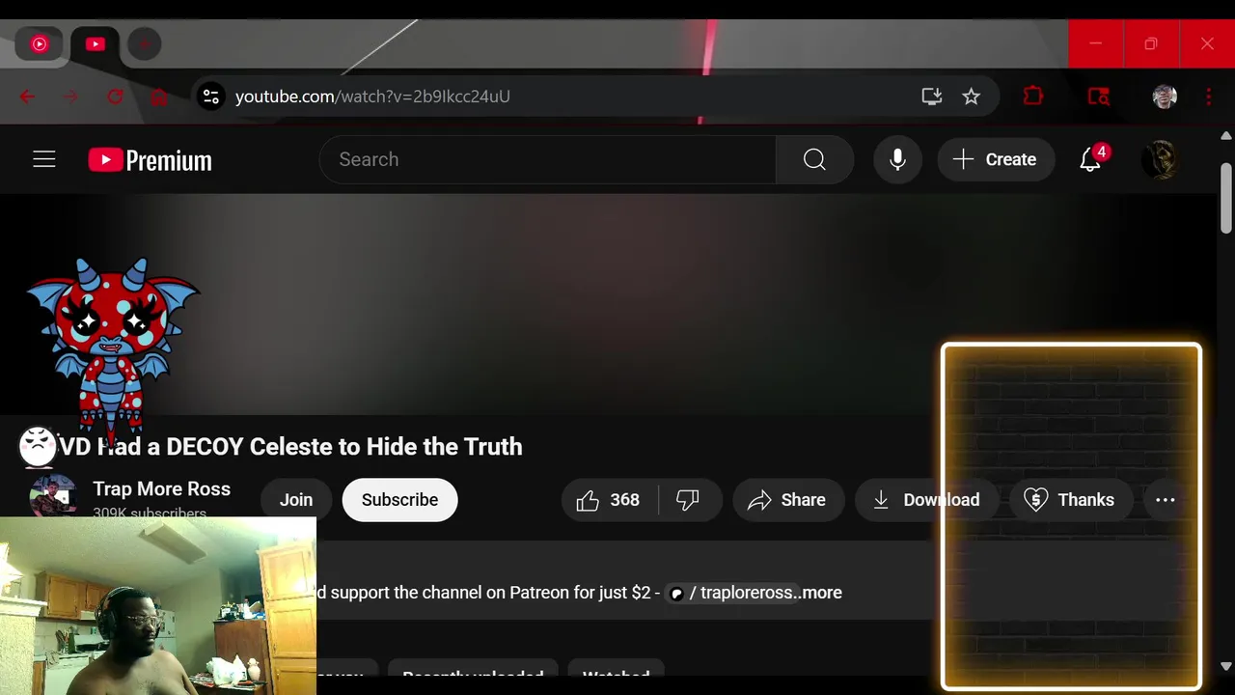The width and height of the screenshot is (1235, 695).
Task: Go back to the previous page
Action: [x=27, y=97]
